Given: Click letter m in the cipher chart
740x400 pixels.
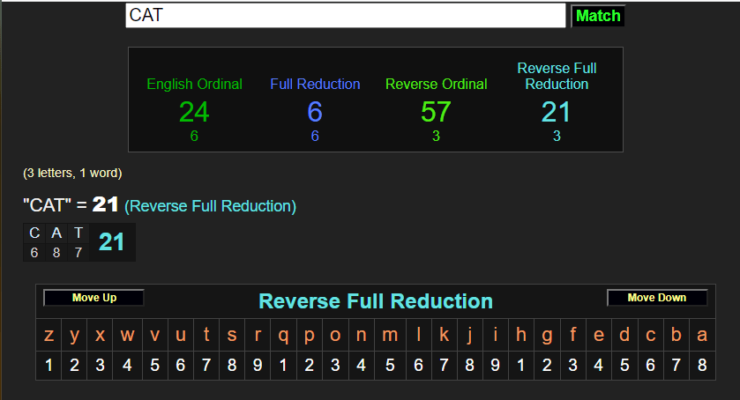Looking at the screenshot, I should click(x=390, y=335).
